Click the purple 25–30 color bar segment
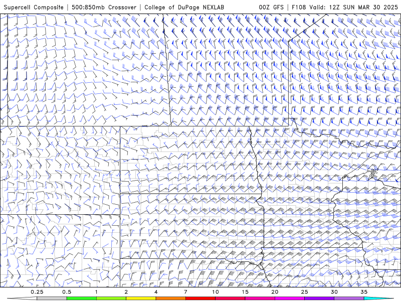Screen dimensions: 401x301 [319, 298]
